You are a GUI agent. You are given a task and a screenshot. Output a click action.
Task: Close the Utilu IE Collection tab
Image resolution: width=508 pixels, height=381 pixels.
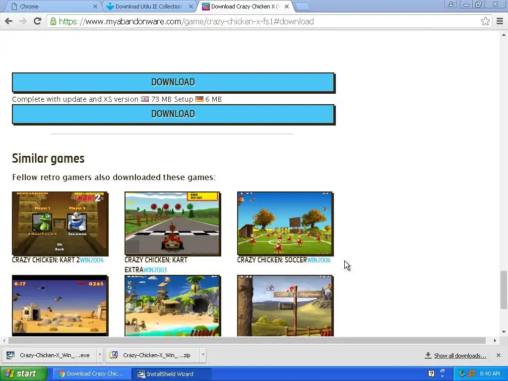coord(191,6)
